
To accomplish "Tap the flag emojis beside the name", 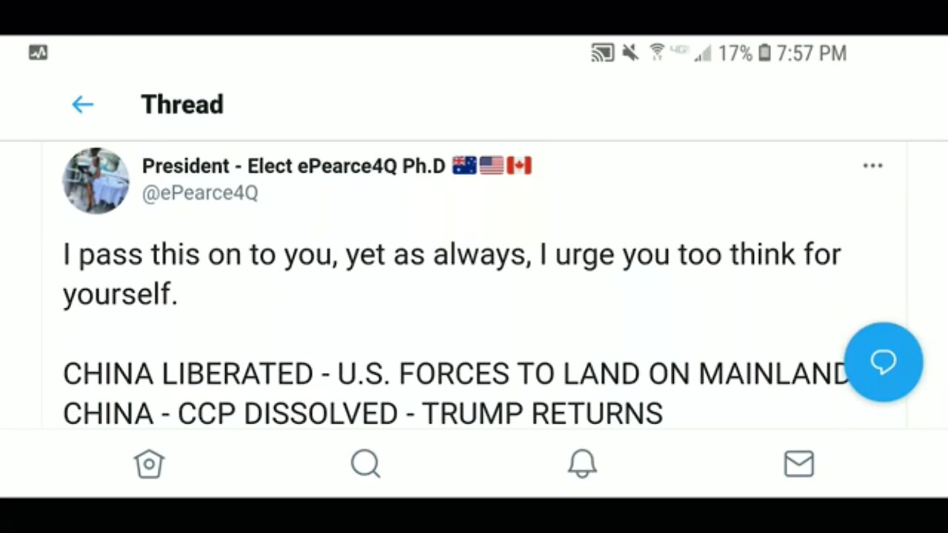I will coord(492,166).
